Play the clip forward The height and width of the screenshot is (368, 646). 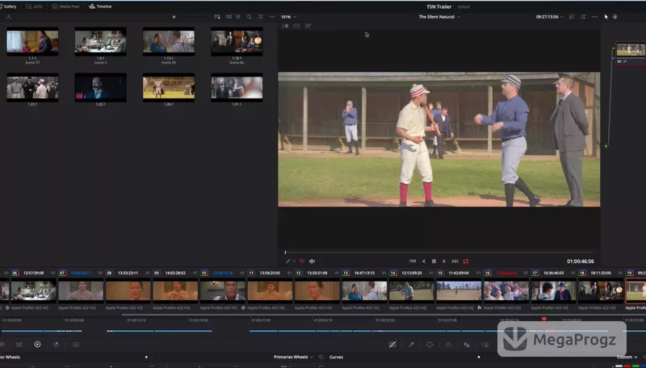point(444,261)
